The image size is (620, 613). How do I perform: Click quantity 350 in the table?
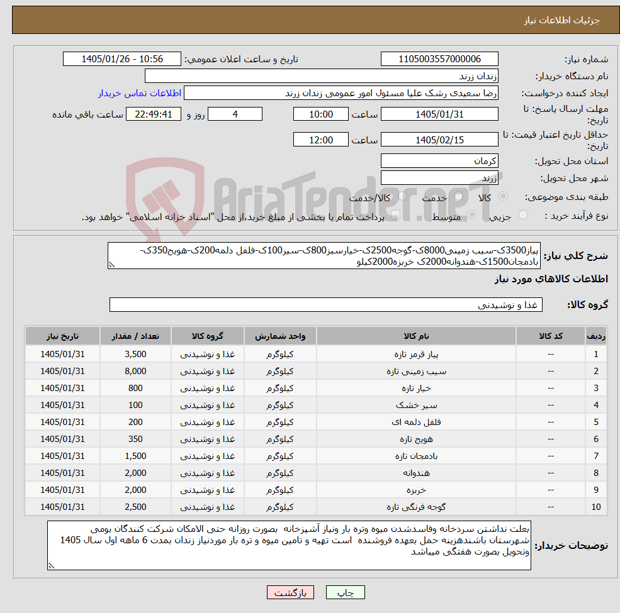(135, 439)
